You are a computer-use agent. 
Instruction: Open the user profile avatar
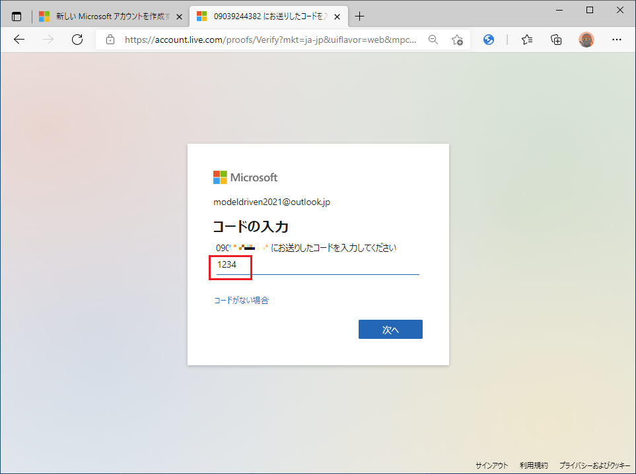[586, 40]
